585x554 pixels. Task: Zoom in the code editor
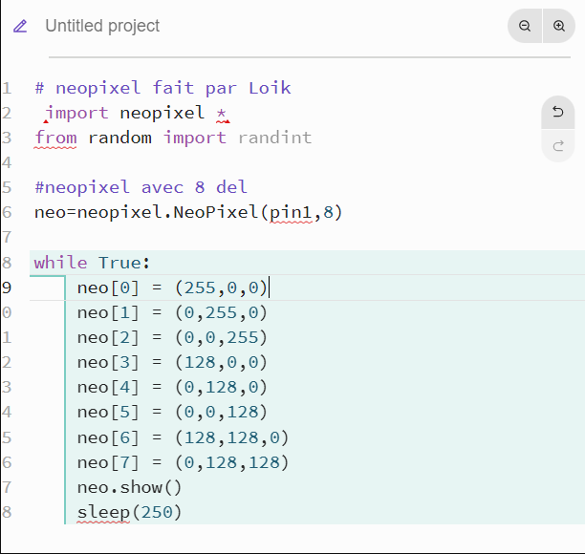(559, 26)
